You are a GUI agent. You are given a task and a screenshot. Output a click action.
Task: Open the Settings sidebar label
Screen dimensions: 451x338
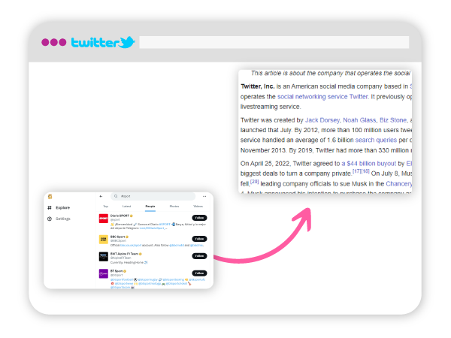click(63, 219)
